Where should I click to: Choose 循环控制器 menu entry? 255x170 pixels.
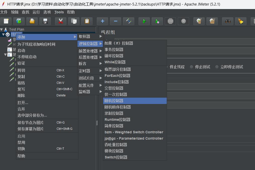(135, 56)
